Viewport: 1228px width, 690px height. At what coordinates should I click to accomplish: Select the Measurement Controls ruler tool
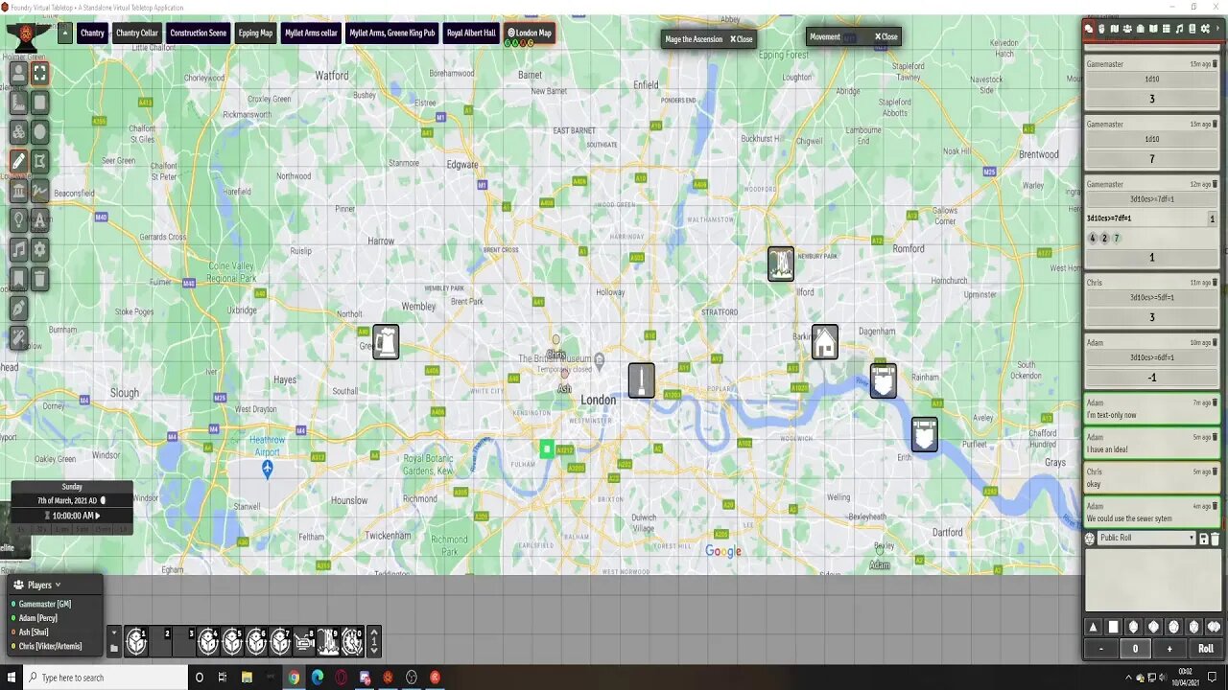click(18, 102)
